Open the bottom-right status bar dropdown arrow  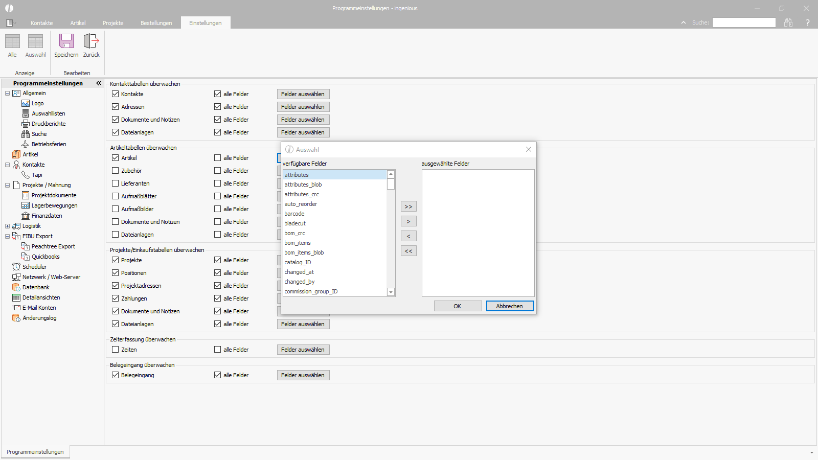click(812, 452)
